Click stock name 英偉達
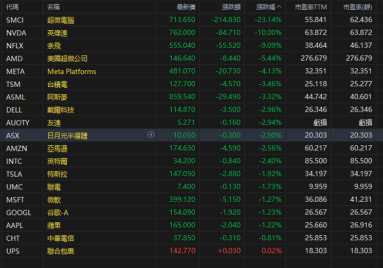The height and width of the screenshot is (268, 383). tap(57, 33)
